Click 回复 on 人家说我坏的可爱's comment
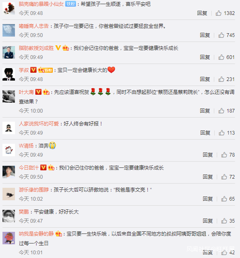Viewport: 240px width, 258px height. coord(205,133)
